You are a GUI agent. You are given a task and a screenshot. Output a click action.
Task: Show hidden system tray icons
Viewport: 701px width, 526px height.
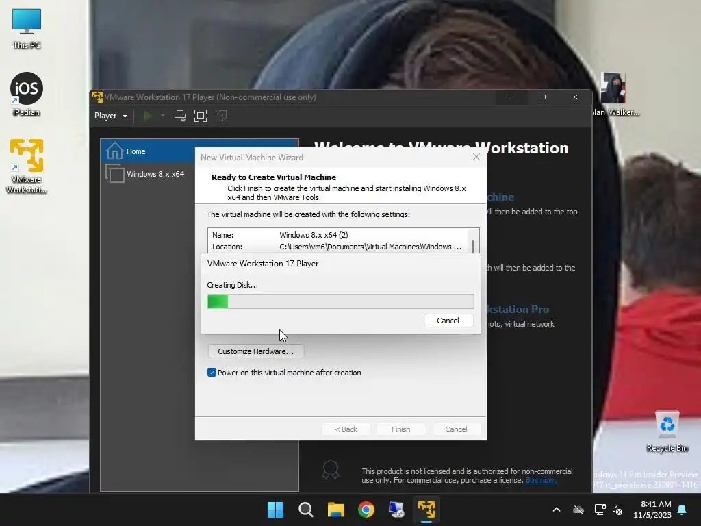tap(557, 510)
